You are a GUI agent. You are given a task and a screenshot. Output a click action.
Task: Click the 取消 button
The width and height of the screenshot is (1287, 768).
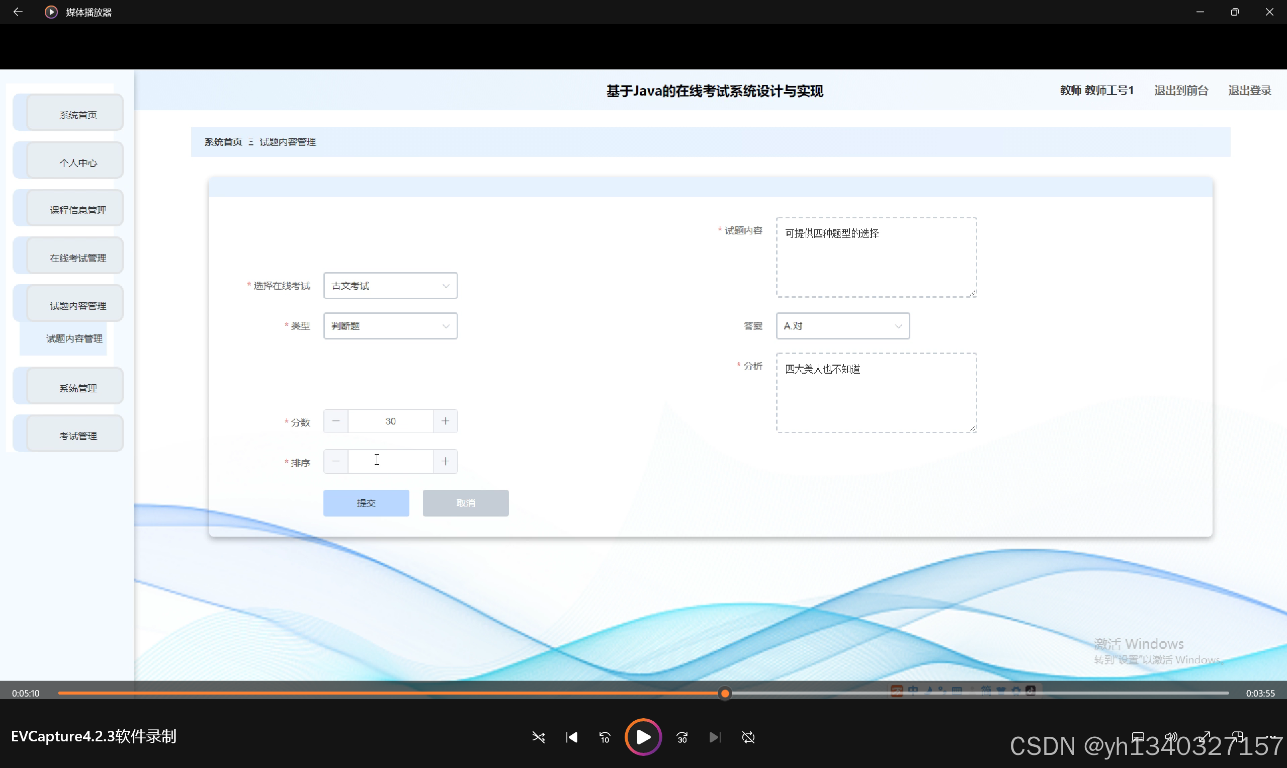465,503
